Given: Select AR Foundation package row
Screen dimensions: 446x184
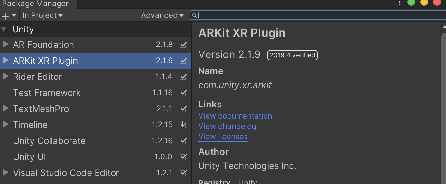Looking at the screenshot, I should (x=96, y=45).
